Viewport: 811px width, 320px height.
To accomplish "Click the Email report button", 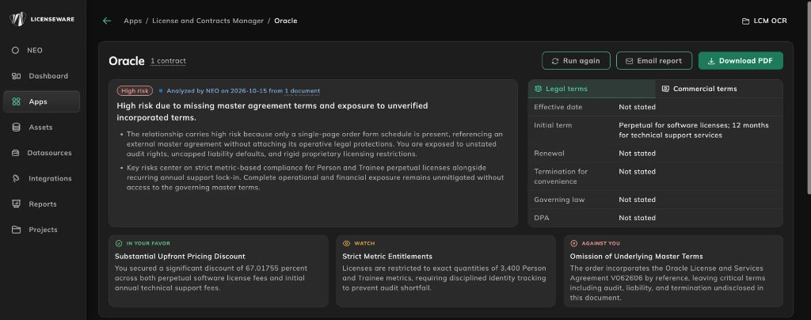I will (653, 60).
